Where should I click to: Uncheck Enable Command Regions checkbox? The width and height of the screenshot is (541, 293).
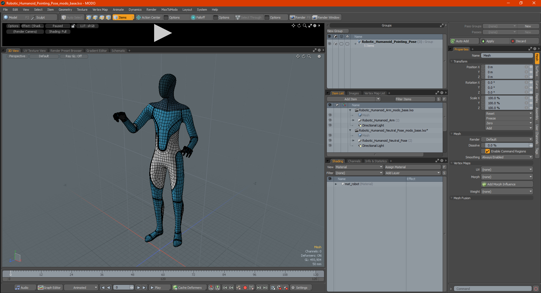(x=488, y=151)
